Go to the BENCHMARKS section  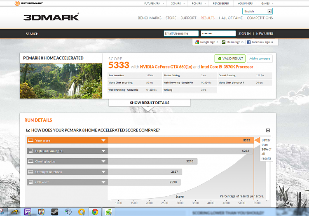tap(150, 18)
